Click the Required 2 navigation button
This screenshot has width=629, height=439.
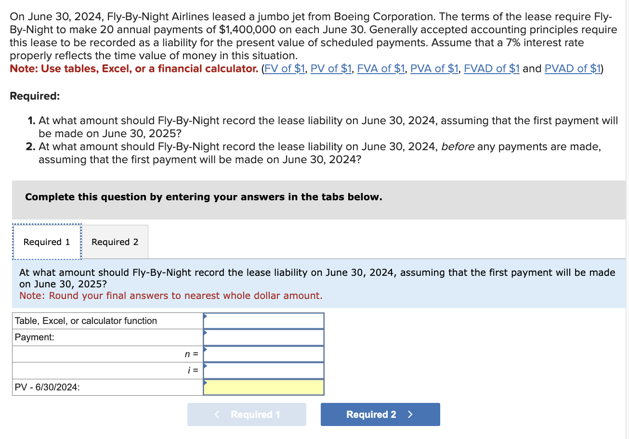tap(380, 414)
